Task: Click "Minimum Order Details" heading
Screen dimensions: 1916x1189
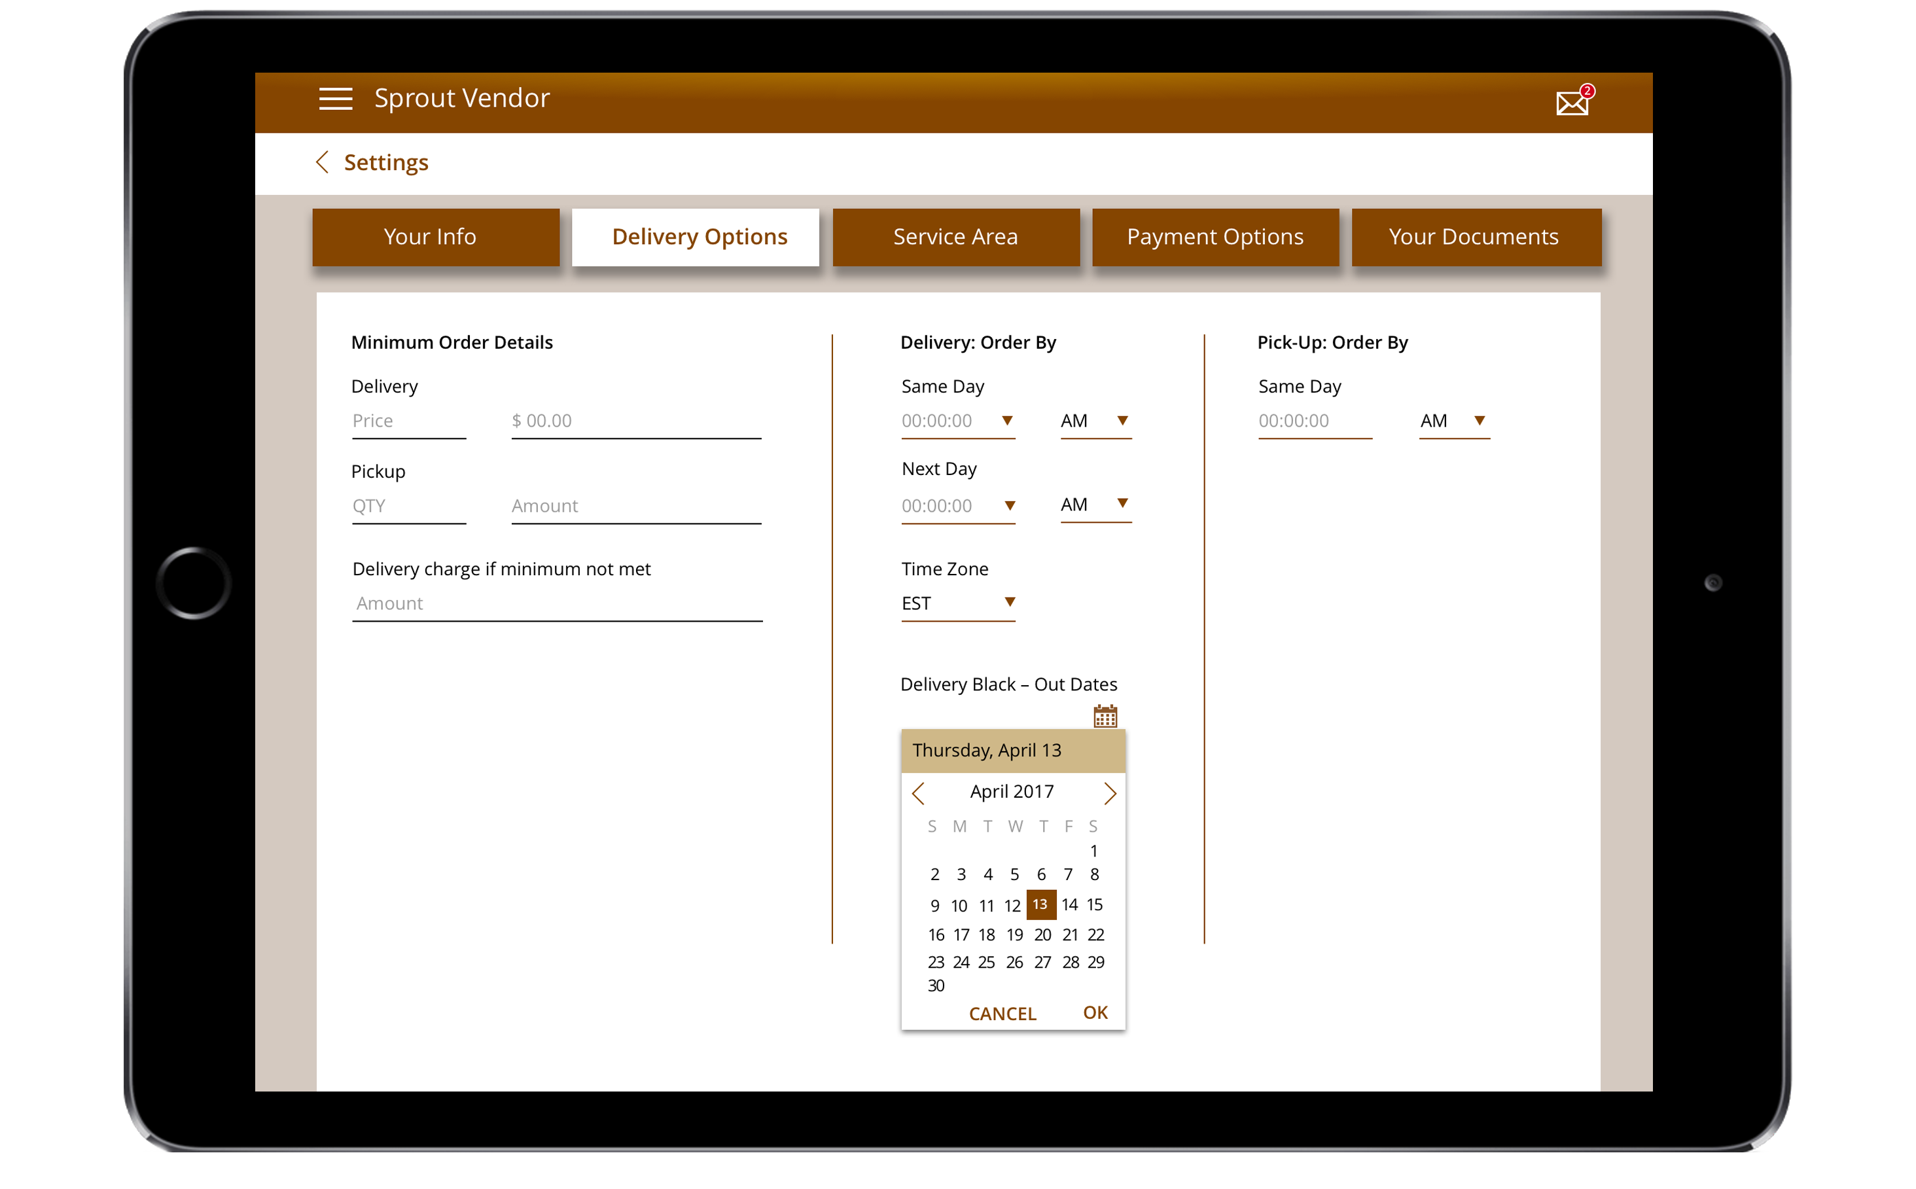Action: [x=452, y=342]
